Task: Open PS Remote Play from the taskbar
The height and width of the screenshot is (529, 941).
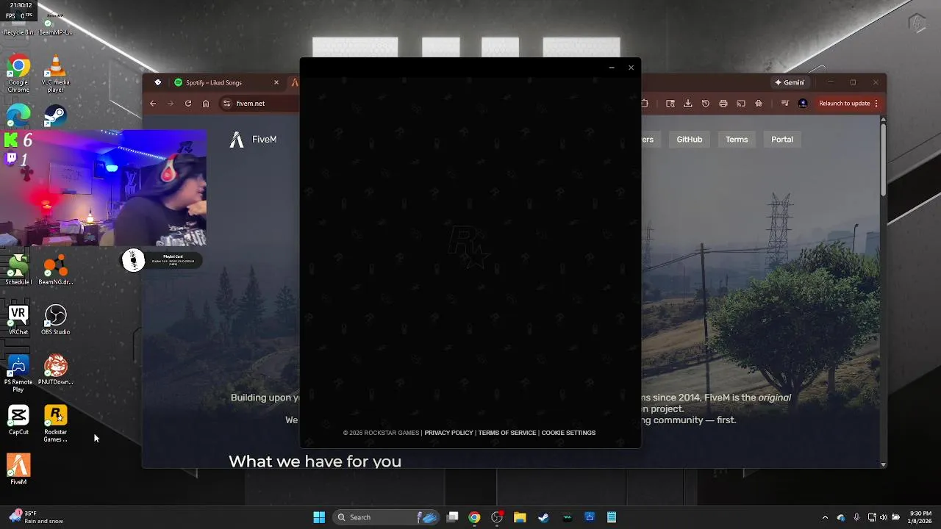Action: click(x=589, y=517)
